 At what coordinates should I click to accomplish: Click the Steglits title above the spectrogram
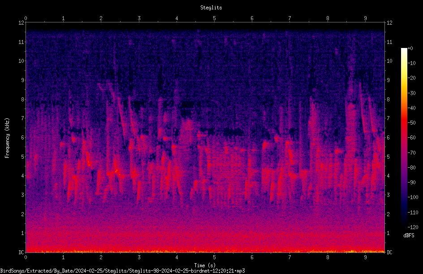211,8
